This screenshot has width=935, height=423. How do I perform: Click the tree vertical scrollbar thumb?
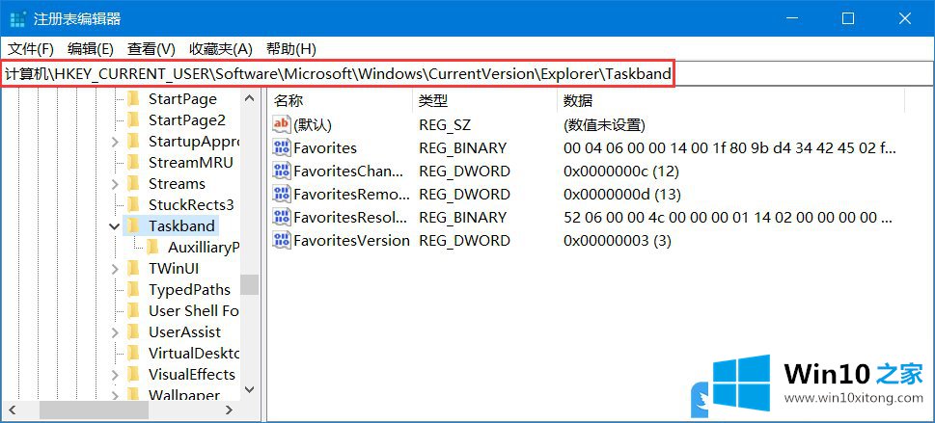coord(250,284)
